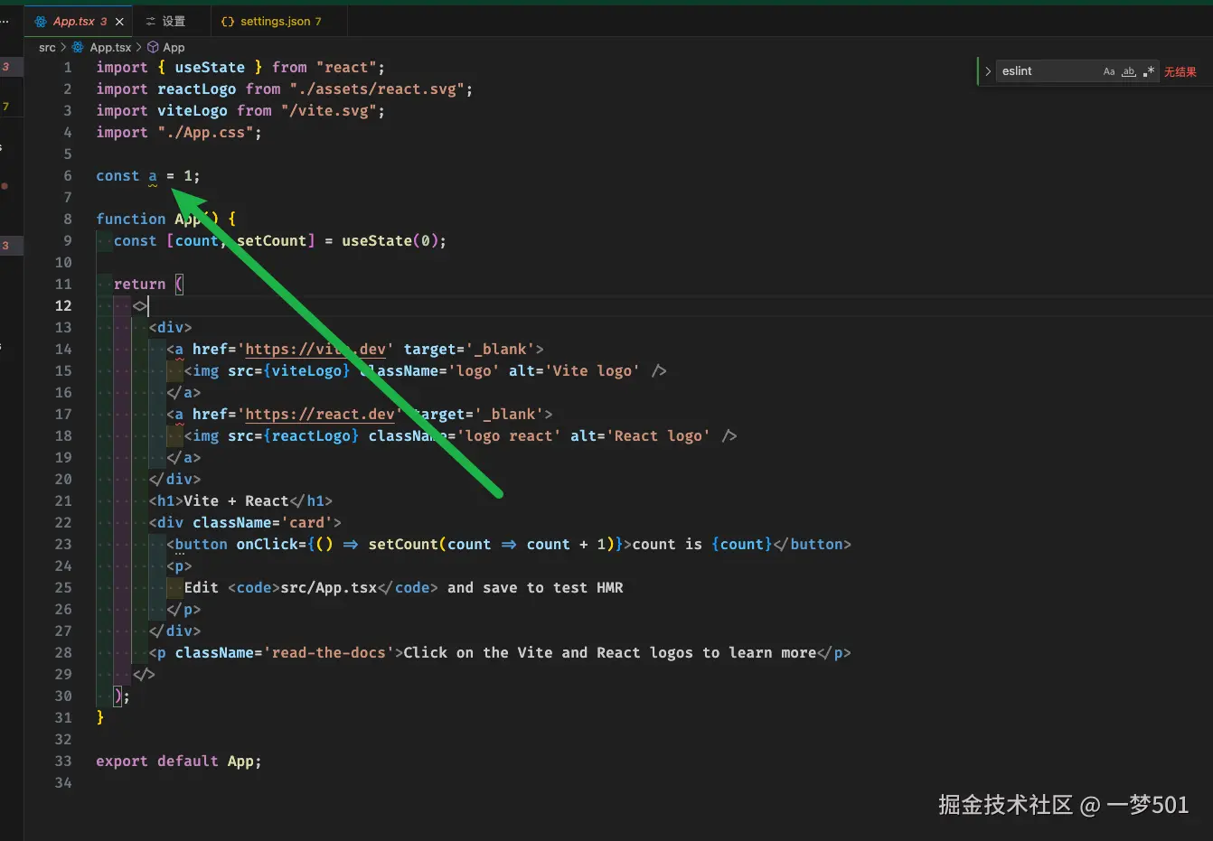
Task: Click the three-dots overflow in sidebar header
Action: coord(5,22)
